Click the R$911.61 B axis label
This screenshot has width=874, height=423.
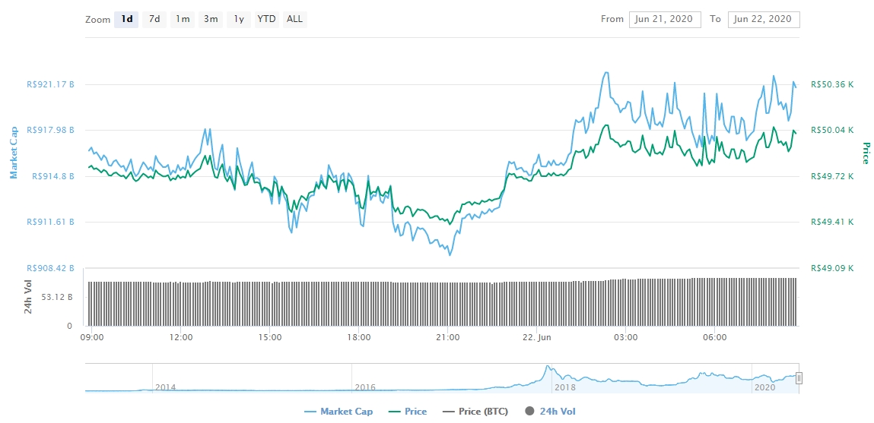pos(50,222)
